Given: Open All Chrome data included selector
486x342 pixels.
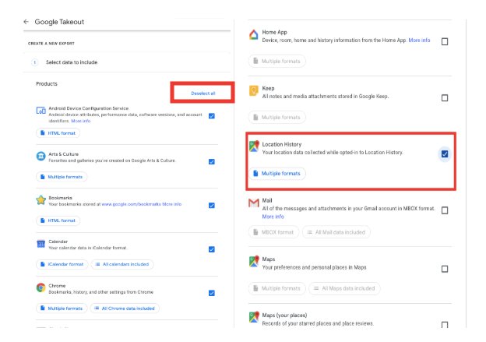Looking at the screenshot, I should [125, 309].
